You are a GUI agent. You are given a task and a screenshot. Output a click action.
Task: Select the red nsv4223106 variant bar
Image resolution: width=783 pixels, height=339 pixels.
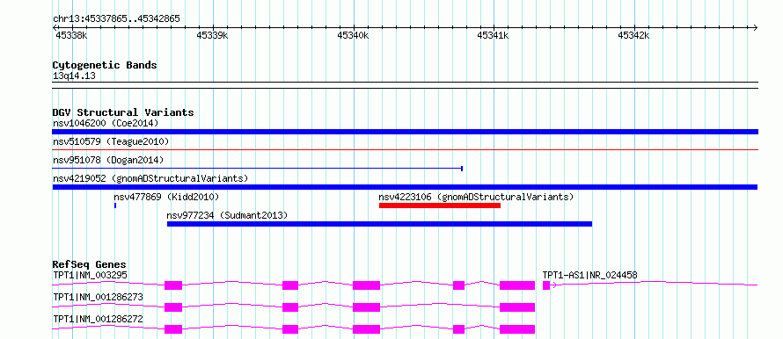pyautogui.click(x=440, y=206)
